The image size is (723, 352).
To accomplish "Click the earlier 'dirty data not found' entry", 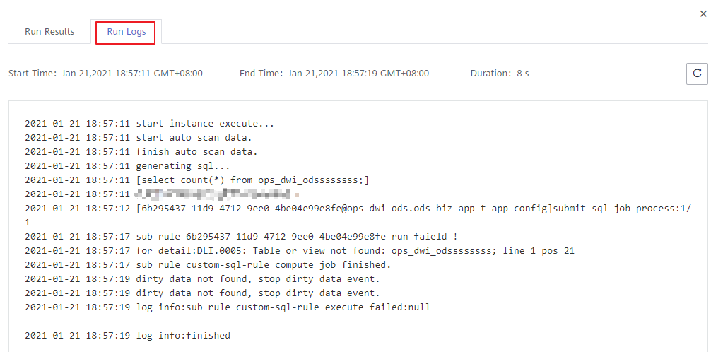I will 202,279.
